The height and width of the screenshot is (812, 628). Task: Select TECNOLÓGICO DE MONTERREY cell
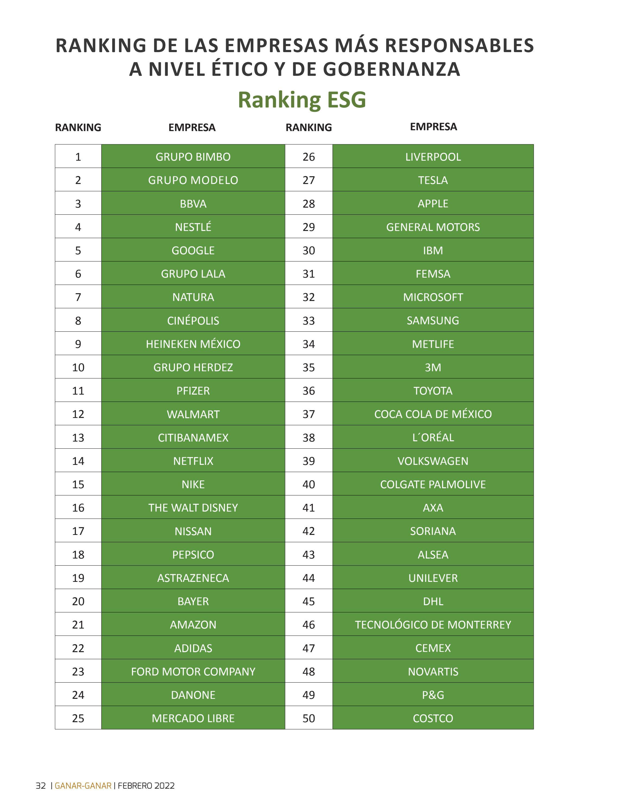coord(433,625)
